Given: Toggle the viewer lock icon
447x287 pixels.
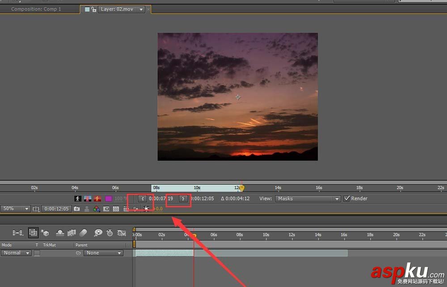Looking at the screenshot, I should click(93, 9).
